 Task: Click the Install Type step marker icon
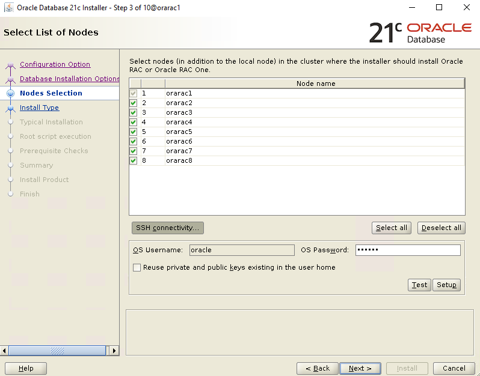(10, 108)
